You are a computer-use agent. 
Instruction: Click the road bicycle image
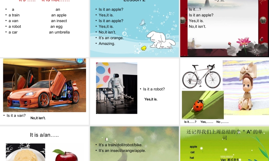pos(201,76)
